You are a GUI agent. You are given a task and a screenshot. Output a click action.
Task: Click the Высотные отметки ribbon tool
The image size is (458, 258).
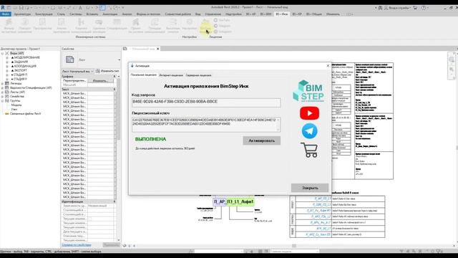(x=173, y=26)
